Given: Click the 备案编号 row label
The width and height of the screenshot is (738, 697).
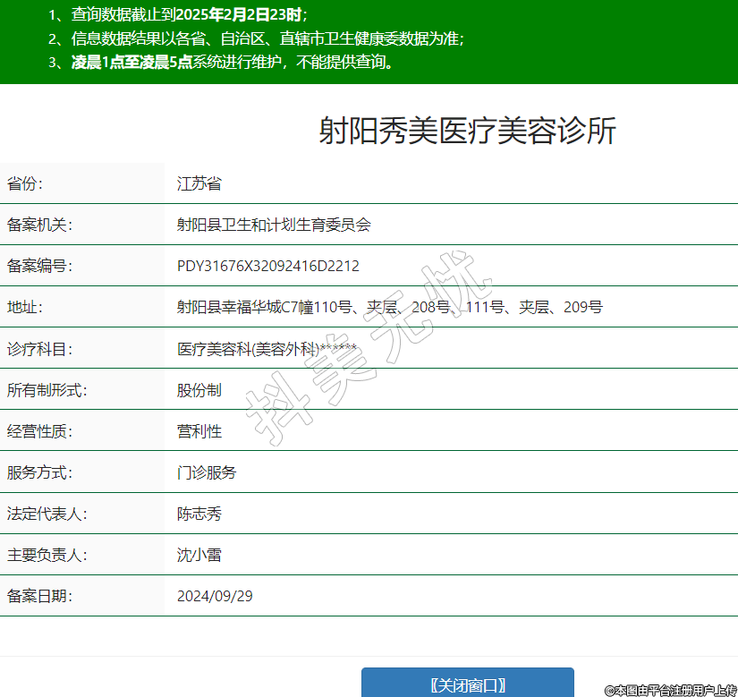Looking at the screenshot, I should coord(39,267).
